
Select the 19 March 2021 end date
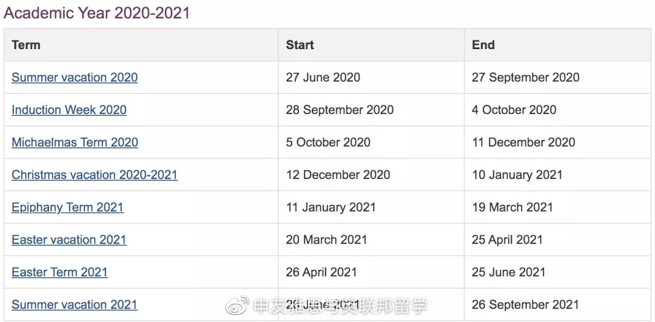(x=512, y=207)
